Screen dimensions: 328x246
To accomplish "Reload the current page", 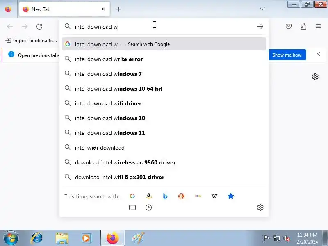I will pyautogui.click(x=39, y=27).
